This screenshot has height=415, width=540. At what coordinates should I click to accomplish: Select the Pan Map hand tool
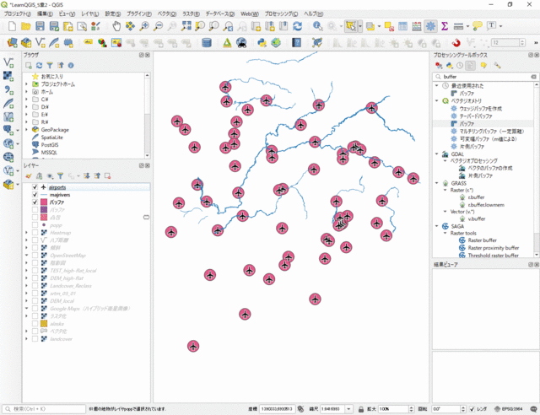click(116, 26)
